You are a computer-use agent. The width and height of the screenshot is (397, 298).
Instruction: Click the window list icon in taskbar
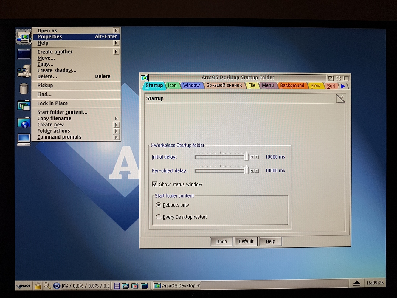click(117, 286)
